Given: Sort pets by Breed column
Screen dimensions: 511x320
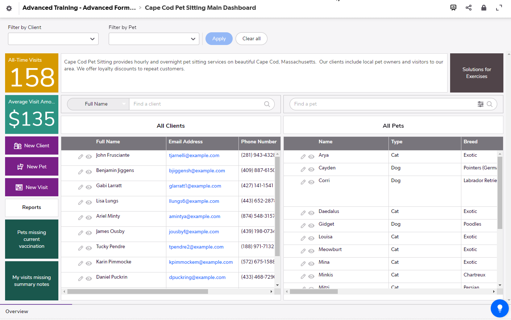Looking at the screenshot, I should click(x=470, y=142).
